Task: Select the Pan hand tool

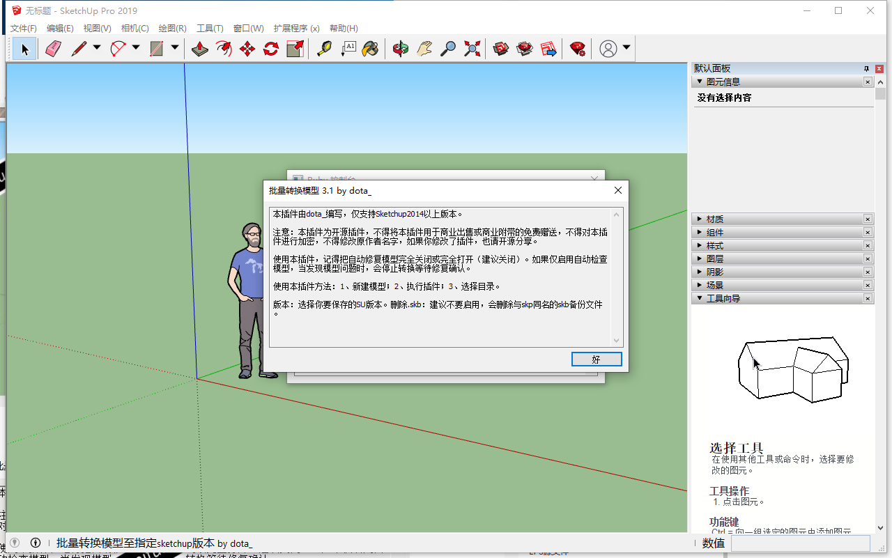Action: click(424, 49)
